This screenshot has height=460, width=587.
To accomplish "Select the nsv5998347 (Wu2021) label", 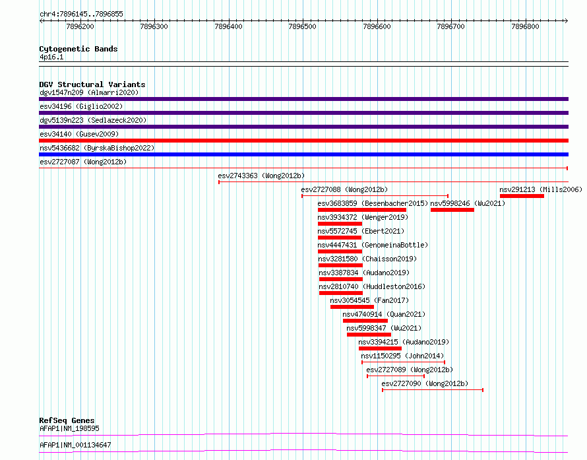I will tap(384, 328).
